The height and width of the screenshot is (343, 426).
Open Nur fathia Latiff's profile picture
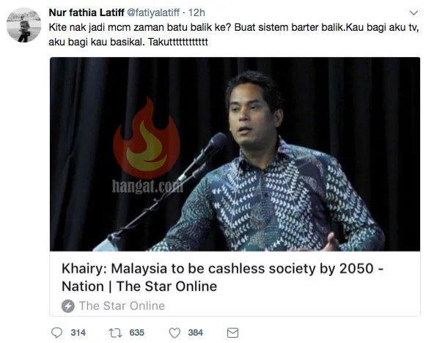pos(24,25)
